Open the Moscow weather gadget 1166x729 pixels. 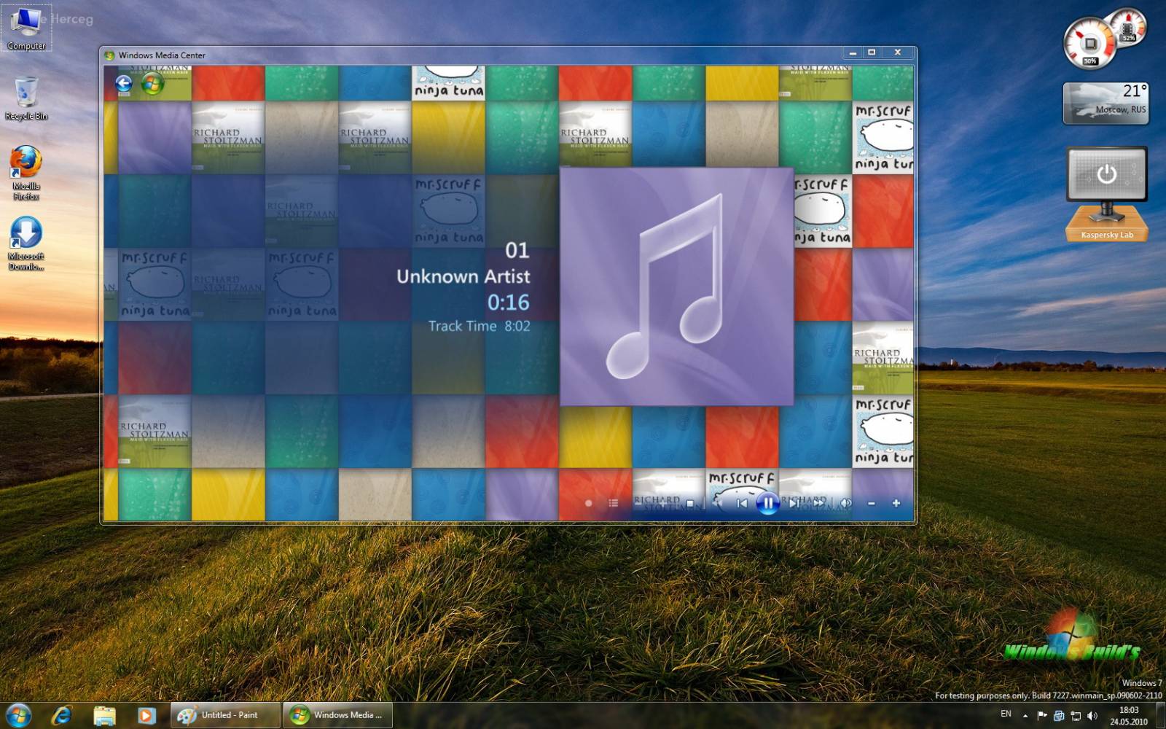1106,103
